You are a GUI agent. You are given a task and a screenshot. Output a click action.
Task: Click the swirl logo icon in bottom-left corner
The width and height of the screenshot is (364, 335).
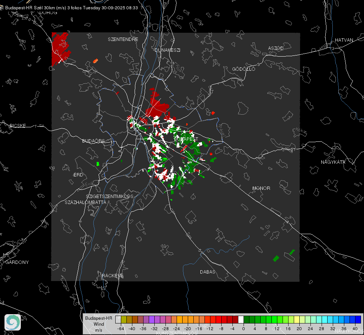pos(13,322)
